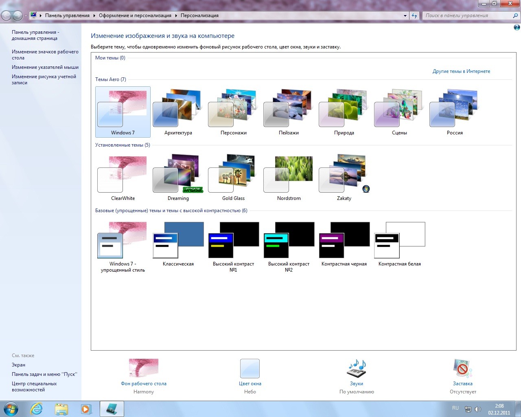Open Центр специальных возможностей link
521x417 pixels.
(34, 386)
